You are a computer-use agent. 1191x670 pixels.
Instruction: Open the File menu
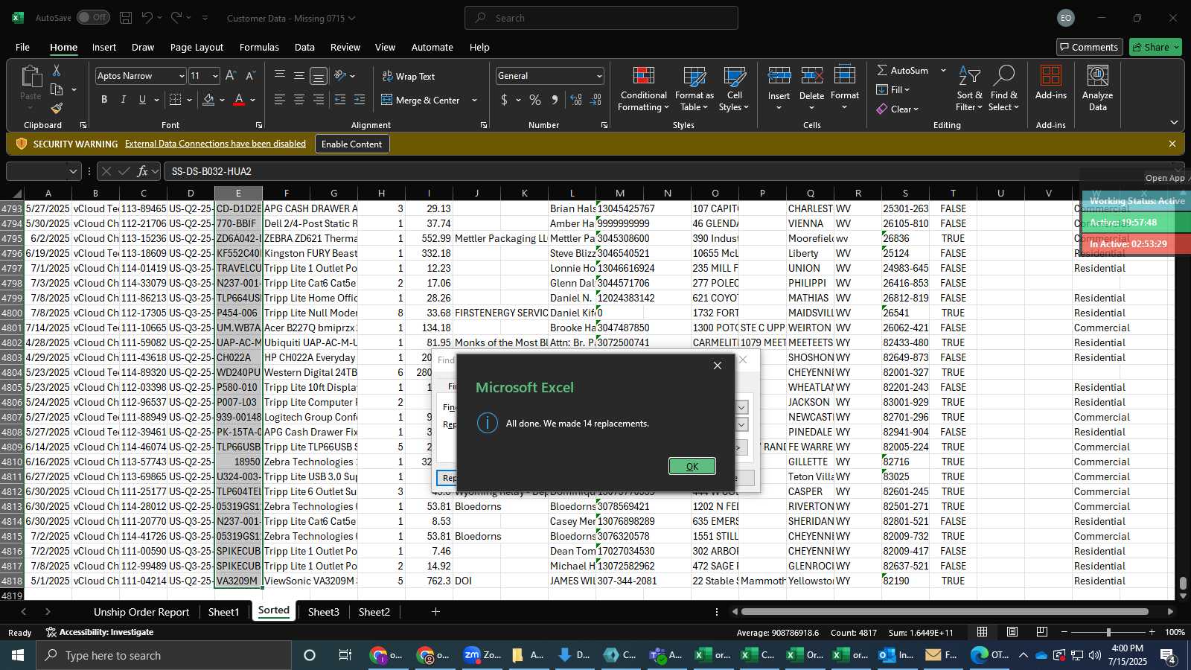click(23, 47)
